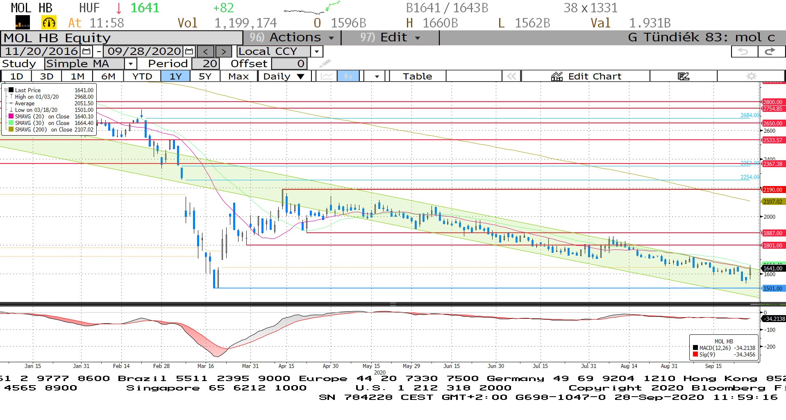Image resolution: width=786 pixels, height=420 pixels.
Task: Click the 2800.00 price level marker
Action: click(x=772, y=102)
